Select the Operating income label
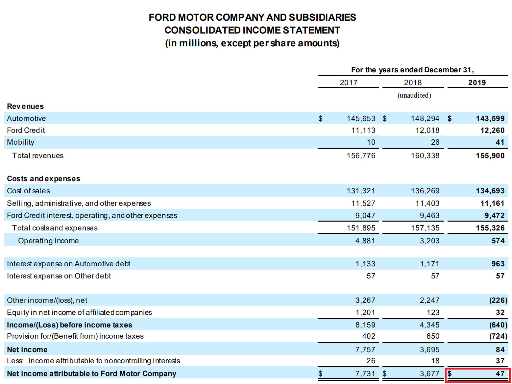Viewport: 512px width, 384px height. point(48,241)
